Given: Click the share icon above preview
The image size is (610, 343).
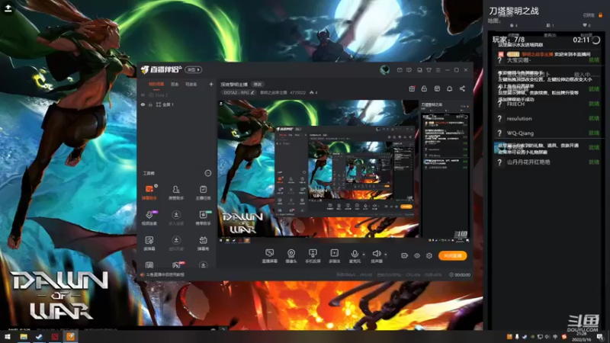Looking at the screenshot, I should click(x=462, y=88).
